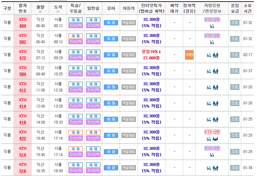Book standard class 예매 for KTX 404
The width and height of the screenshot is (258, 176).
coord(93,20)
